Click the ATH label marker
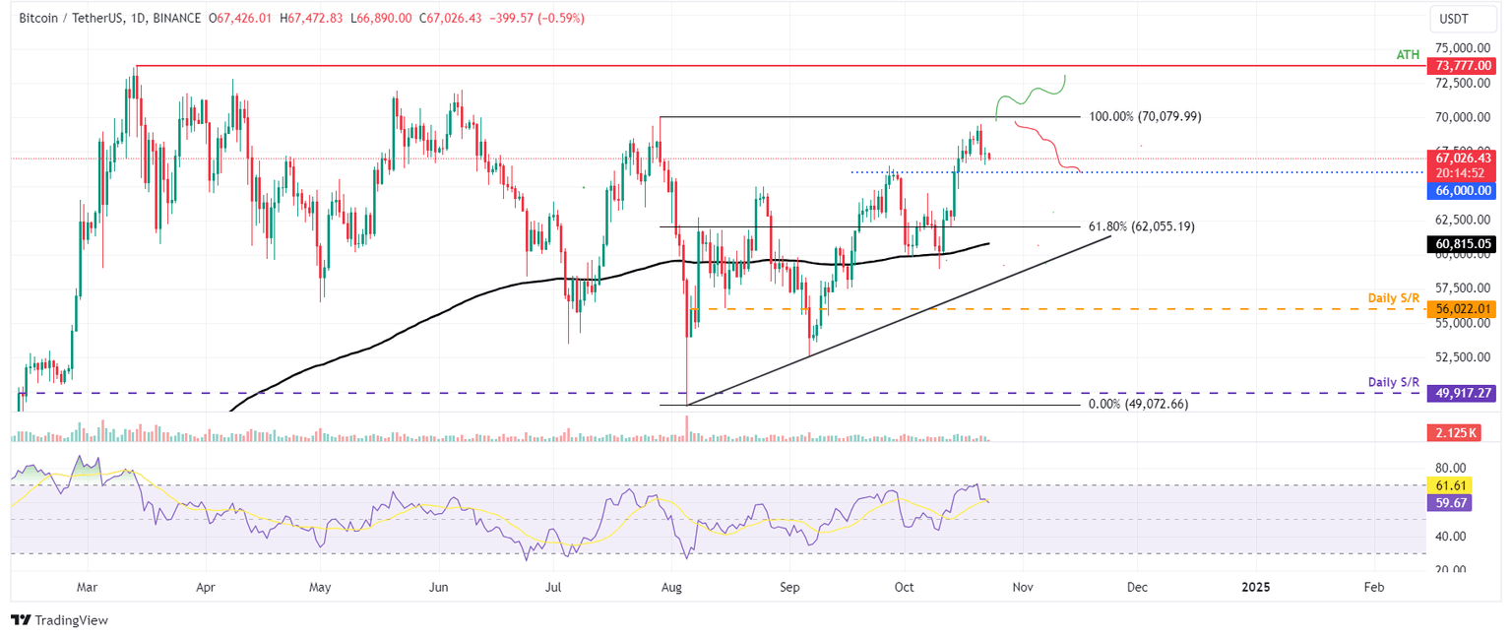1512x638 pixels. [1406, 54]
